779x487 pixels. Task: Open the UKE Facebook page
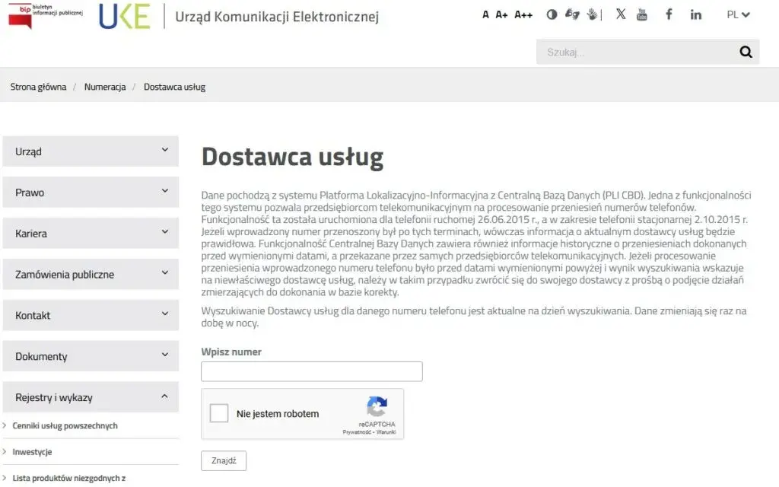click(669, 14)
